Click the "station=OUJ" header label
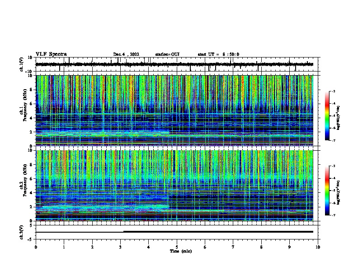358x277 pixels. (167, 54)
